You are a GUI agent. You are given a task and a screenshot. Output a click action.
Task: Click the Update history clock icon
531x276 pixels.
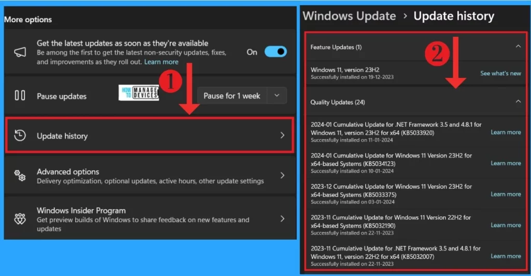click(20, 135)
